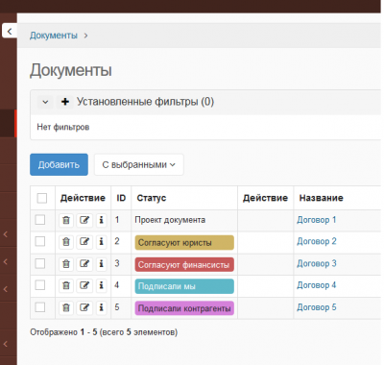Collapse the filters panel chevron

[x=45, y=102]
